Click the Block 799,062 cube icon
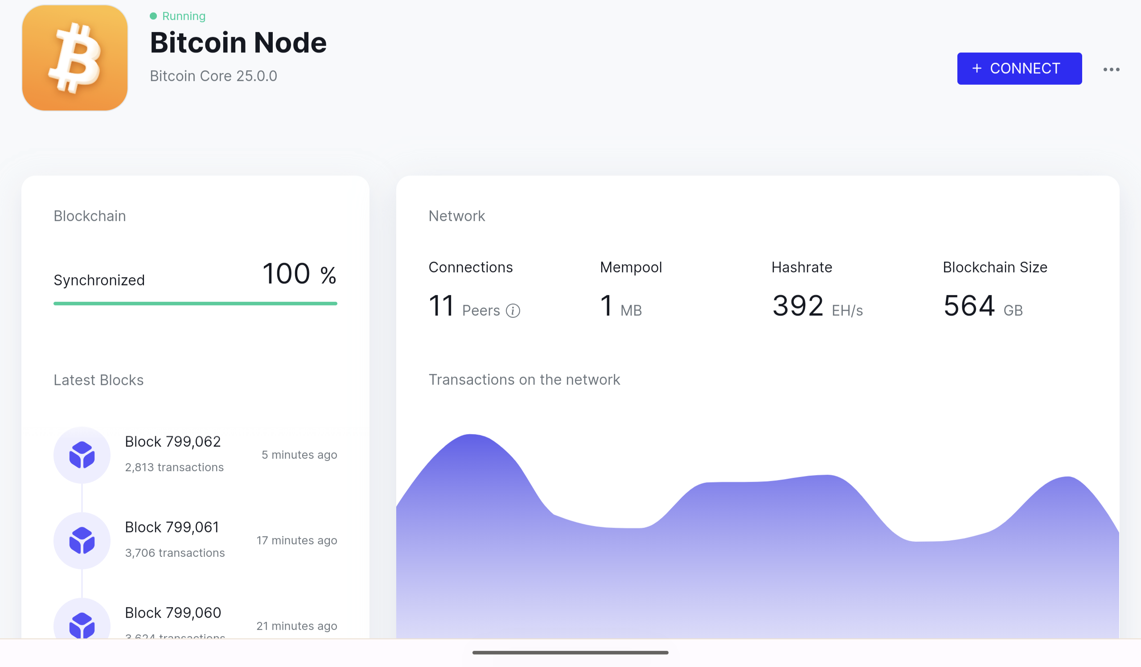The height and width of the screenshot is (667, 1141). click(82, 455)
